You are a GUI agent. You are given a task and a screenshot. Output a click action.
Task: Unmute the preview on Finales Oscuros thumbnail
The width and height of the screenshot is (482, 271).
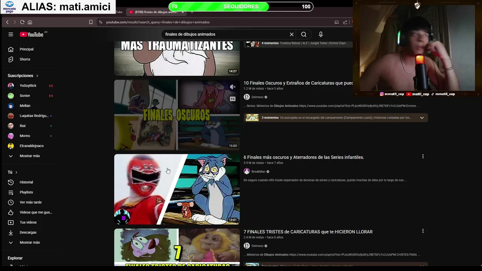(233, 87)
